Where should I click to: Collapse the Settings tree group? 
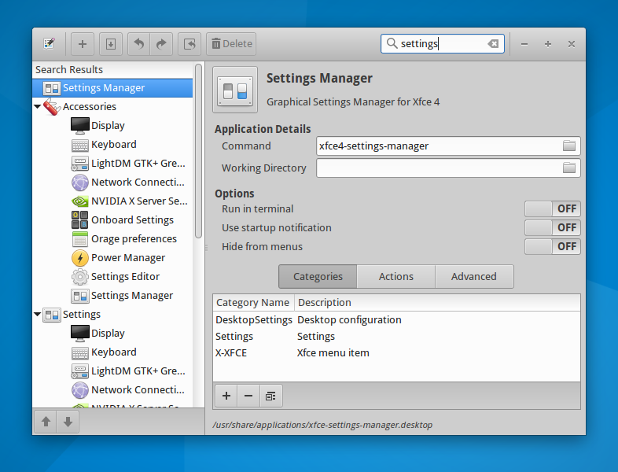point(38,314)
